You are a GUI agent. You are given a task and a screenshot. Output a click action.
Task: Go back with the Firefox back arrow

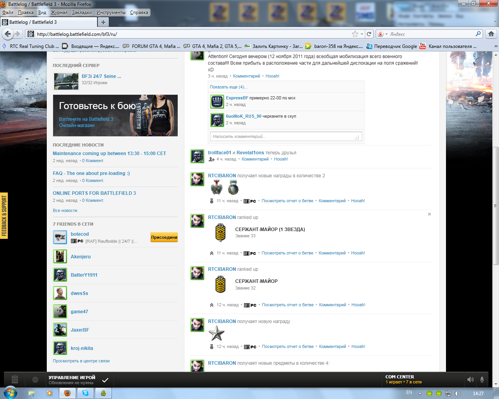point(7,34)
